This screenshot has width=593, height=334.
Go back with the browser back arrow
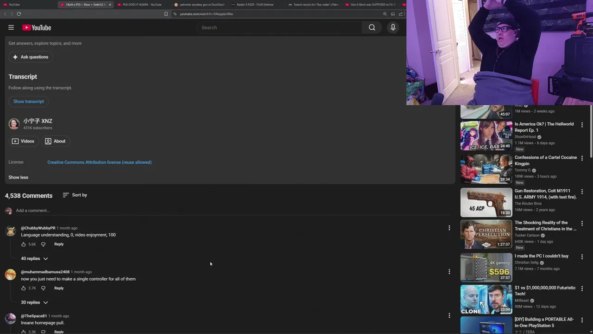click(5, 14)
